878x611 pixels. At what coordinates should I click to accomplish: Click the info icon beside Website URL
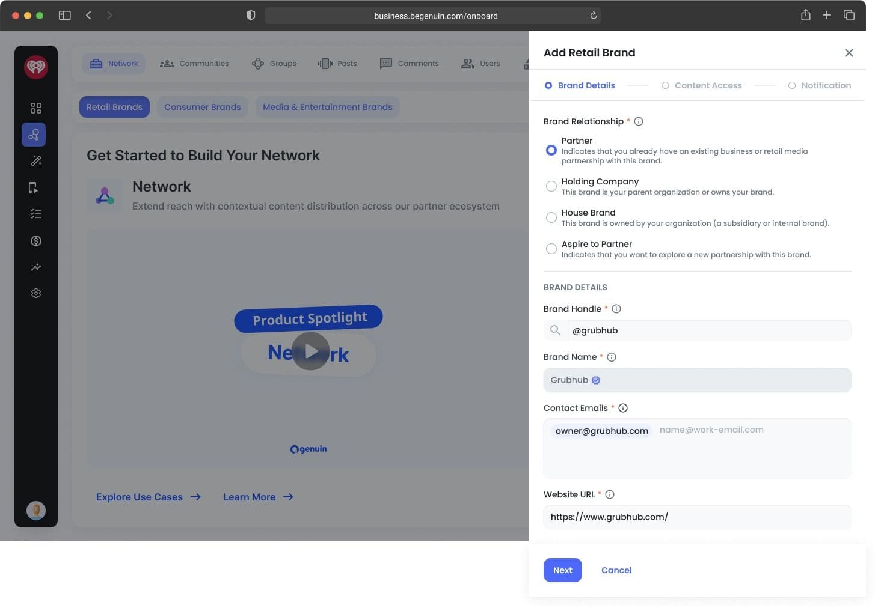pos(610,494)
